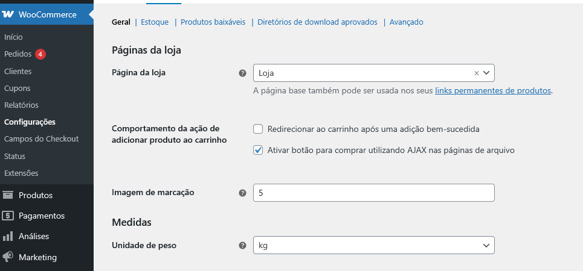Open Status in the sidebar
583x271 pixels.
15,156
